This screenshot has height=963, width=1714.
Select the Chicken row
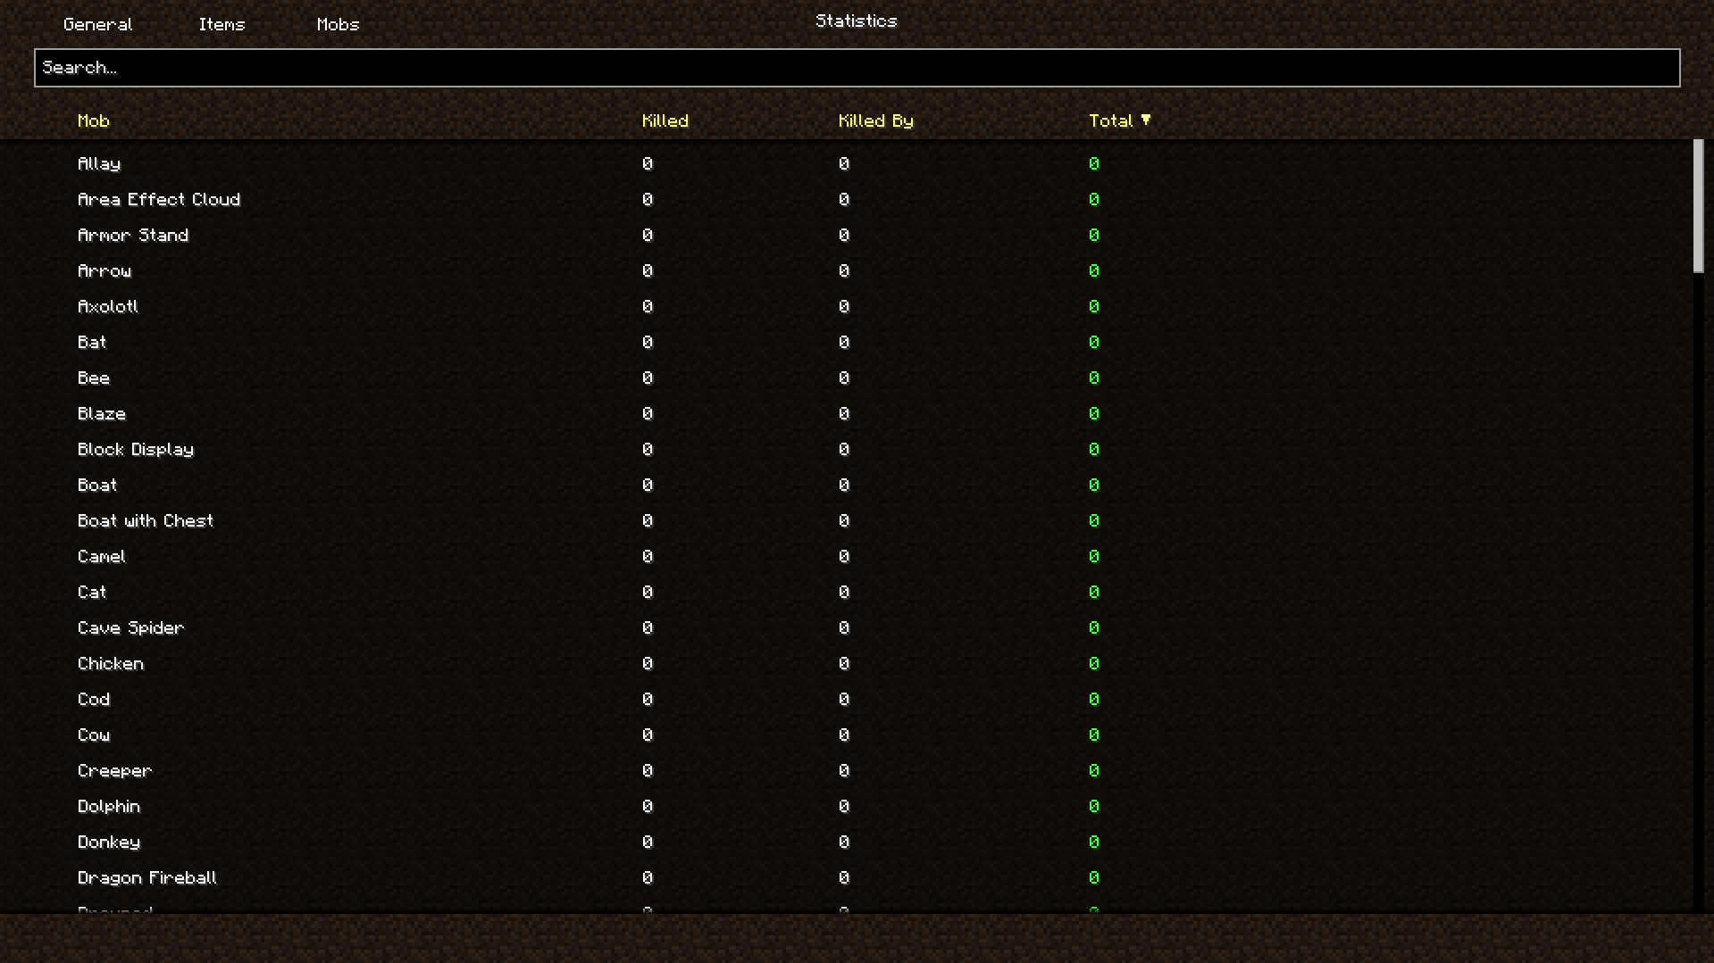[110, 663]
